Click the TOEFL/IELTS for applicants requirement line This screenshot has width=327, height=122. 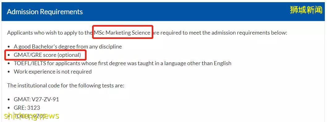(122, 63)
